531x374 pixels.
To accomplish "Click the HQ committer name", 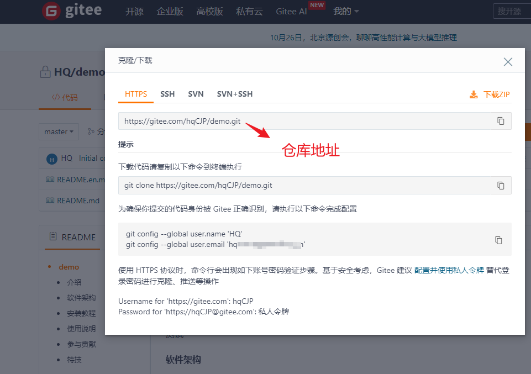I will pos(67,158).
